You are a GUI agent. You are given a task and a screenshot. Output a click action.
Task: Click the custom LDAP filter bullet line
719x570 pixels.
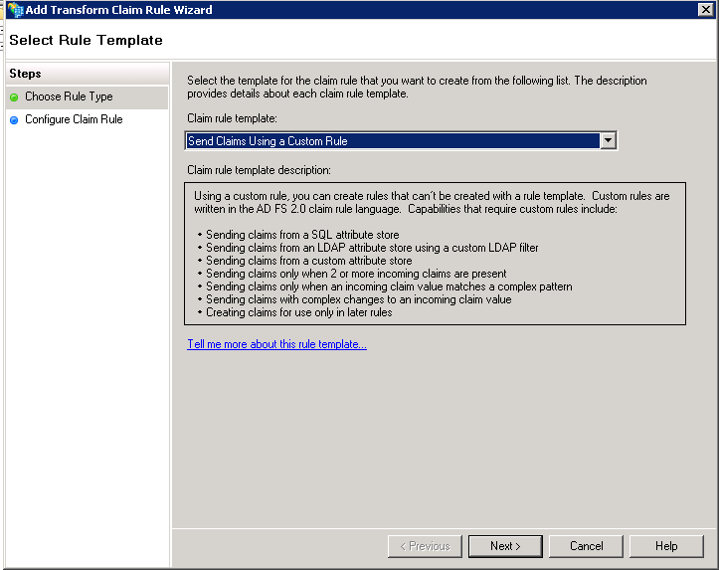point(372,248)
